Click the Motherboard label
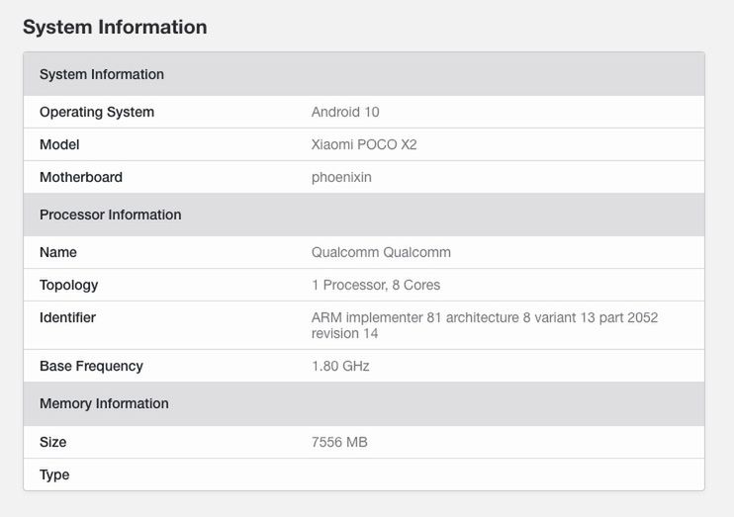This screenshot has height=517, width=734. [81, 177]
